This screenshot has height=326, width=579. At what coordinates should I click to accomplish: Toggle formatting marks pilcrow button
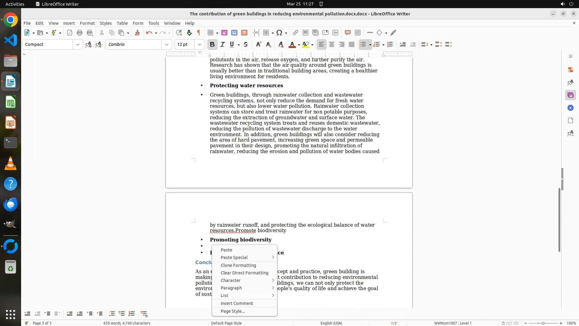tap(199, 33)
